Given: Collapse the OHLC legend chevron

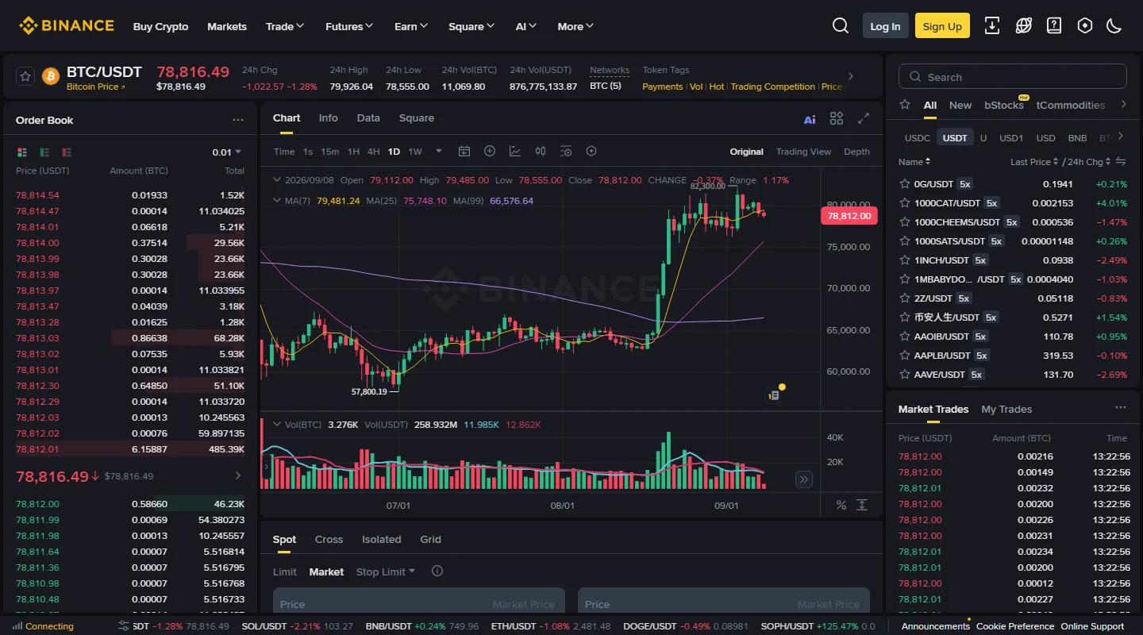Looking at the screenshot, I should pyautogui.click(x=276, y=180).
